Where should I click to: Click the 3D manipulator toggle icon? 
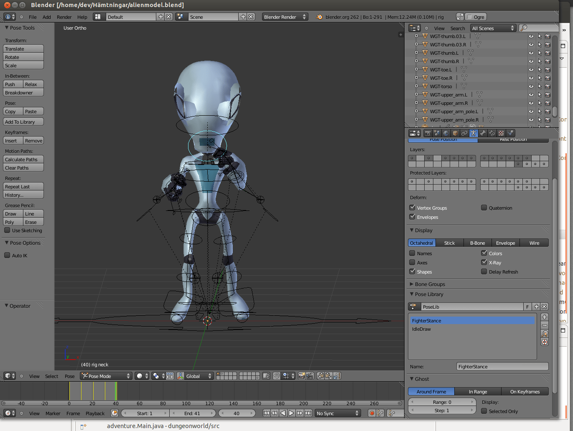pyautogui.click(x=181, y=376)
